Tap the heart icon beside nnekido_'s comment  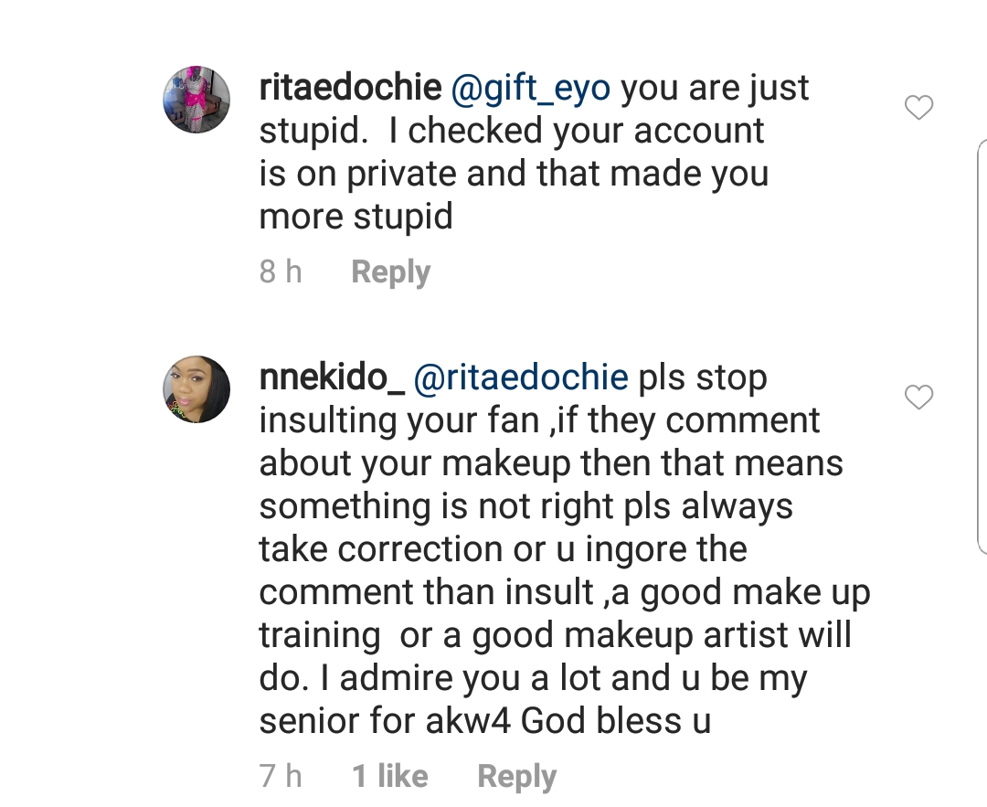[918, 398]
